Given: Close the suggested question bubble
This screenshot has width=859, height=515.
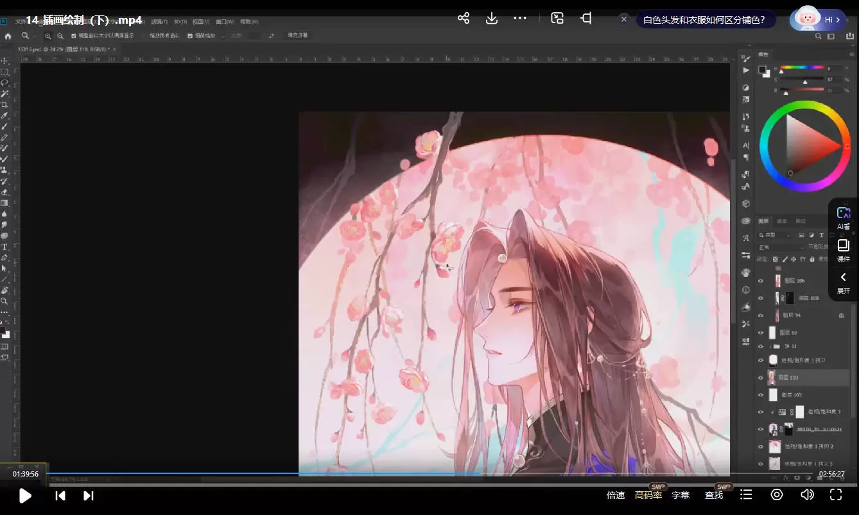Looking at the screenshot, I should coord(624,19).
